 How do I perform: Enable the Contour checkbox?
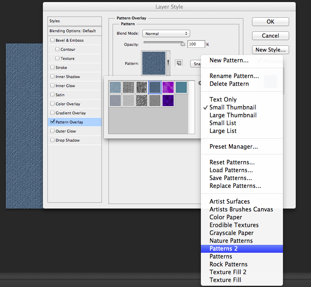[57, 49]
